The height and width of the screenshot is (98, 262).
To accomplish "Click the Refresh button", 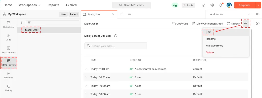I will pyautogui.click(x=233, y=24).
